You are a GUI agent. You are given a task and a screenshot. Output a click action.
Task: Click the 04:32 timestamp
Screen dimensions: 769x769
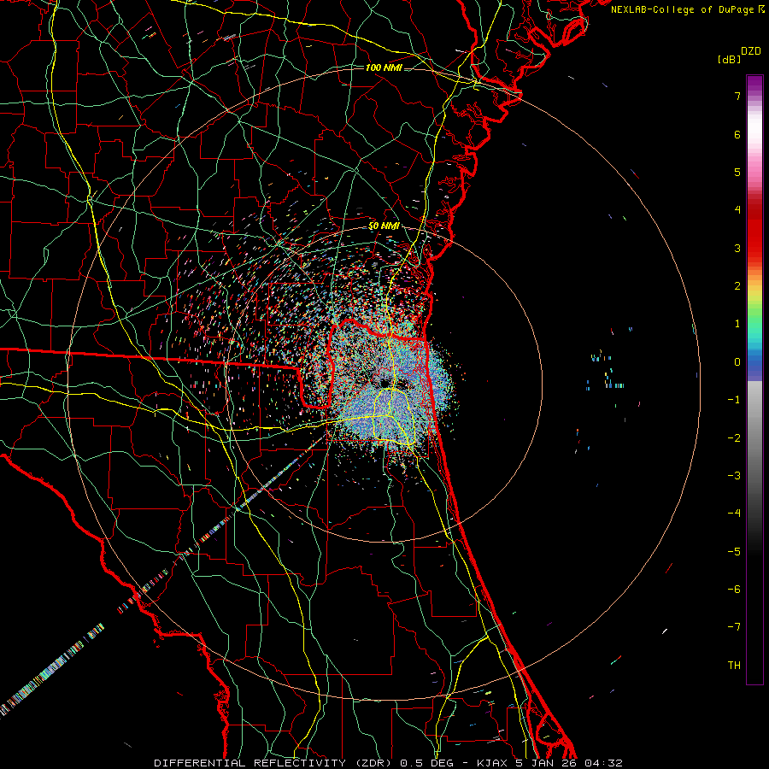(604, 763)
